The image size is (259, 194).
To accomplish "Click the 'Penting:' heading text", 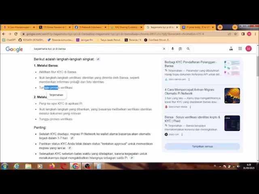I will (x=40, y=128).
